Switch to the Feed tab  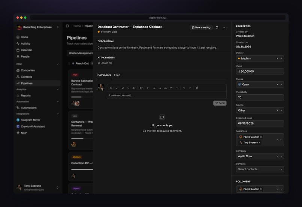[117, 75]
